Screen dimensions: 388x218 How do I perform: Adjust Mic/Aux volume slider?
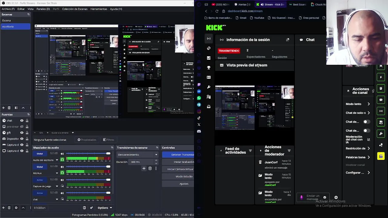pos(88,167)
